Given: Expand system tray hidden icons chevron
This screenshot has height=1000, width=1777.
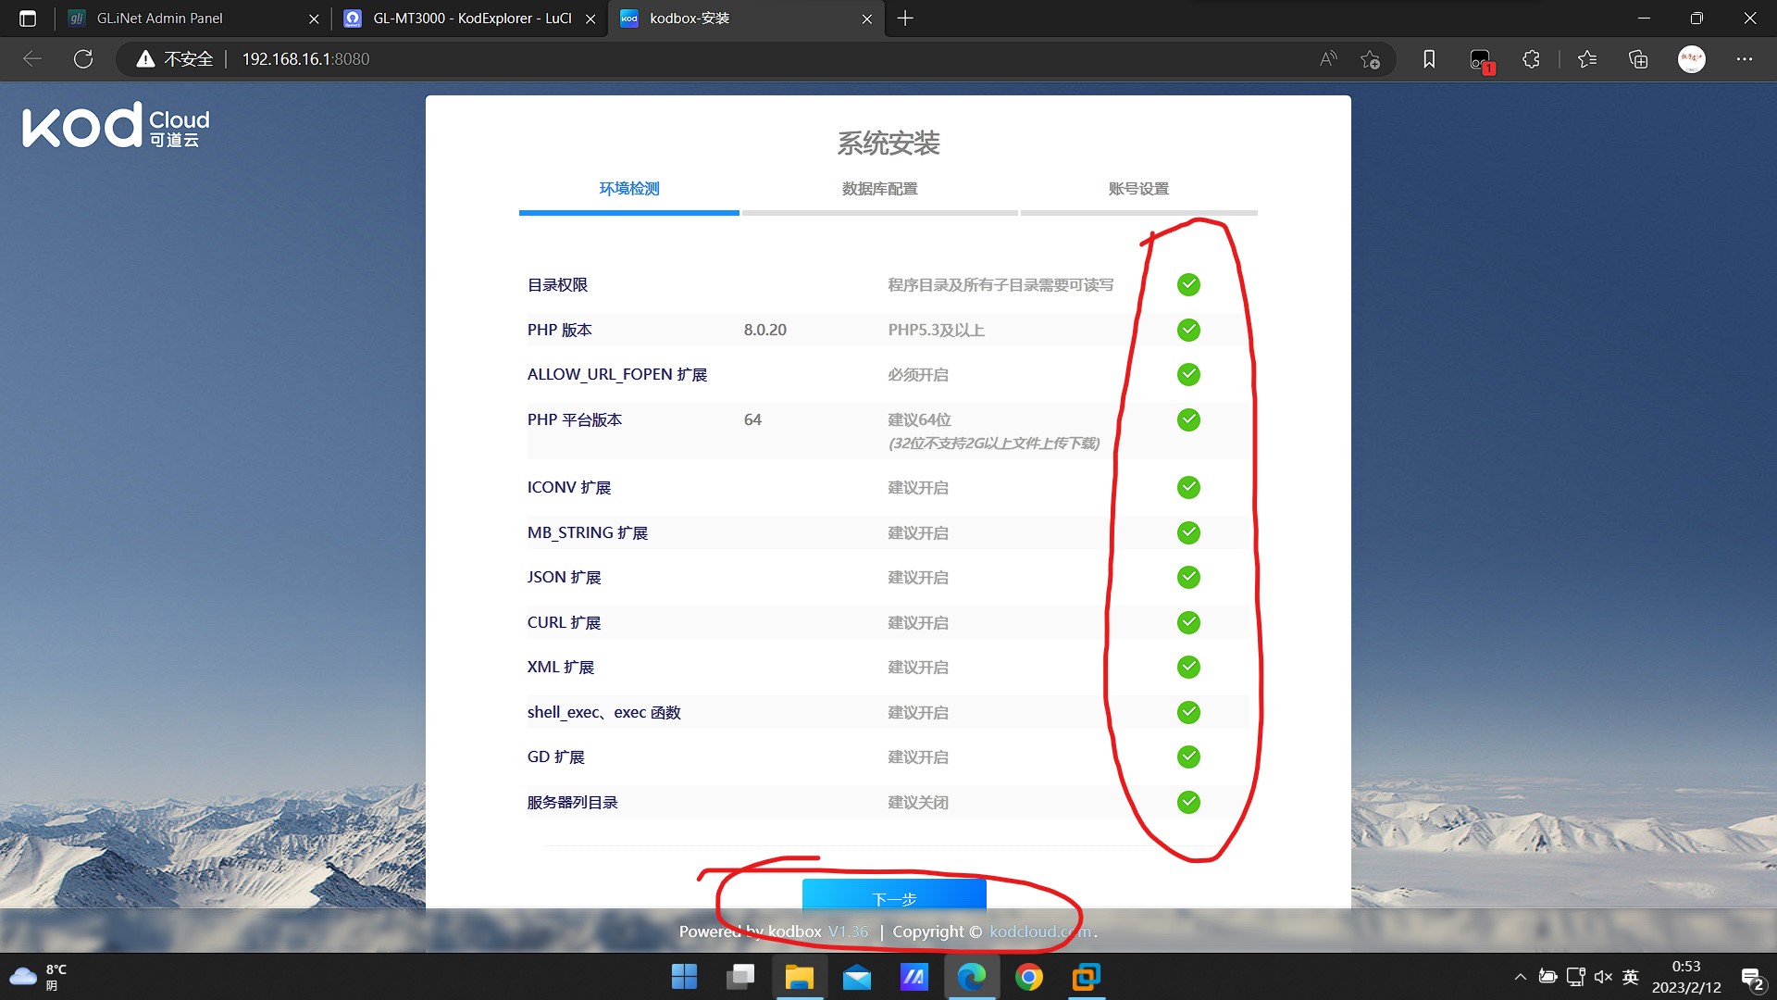Looking at the screenshot, I should pyautogui.click(x=1520, y=977).
